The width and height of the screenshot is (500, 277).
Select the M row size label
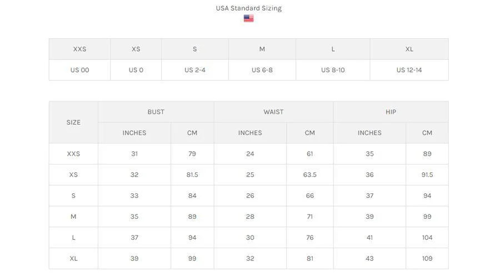point(73,217)
